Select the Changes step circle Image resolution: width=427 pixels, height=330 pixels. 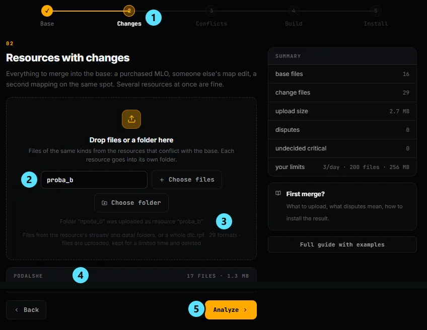click(x=129, y=11)
